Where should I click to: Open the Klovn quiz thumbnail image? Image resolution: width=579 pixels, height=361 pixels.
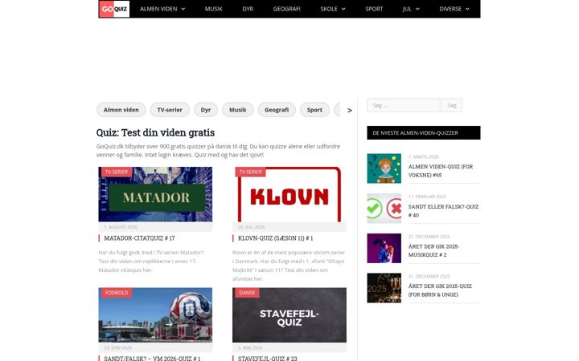[289, 194]
